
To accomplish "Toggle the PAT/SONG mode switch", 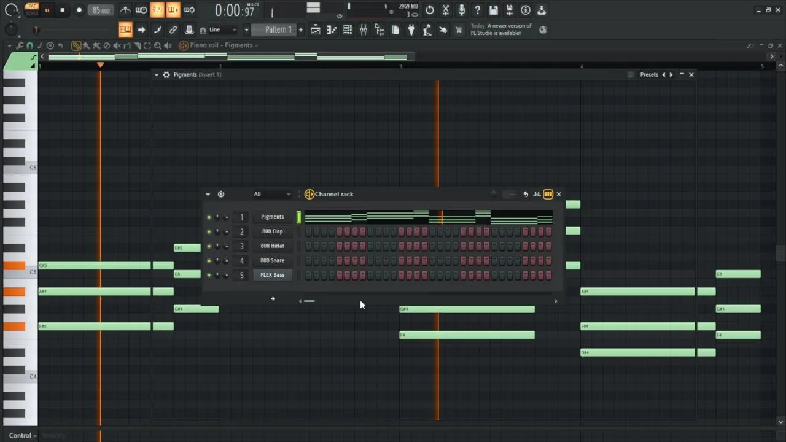I will tap(31, 9).
